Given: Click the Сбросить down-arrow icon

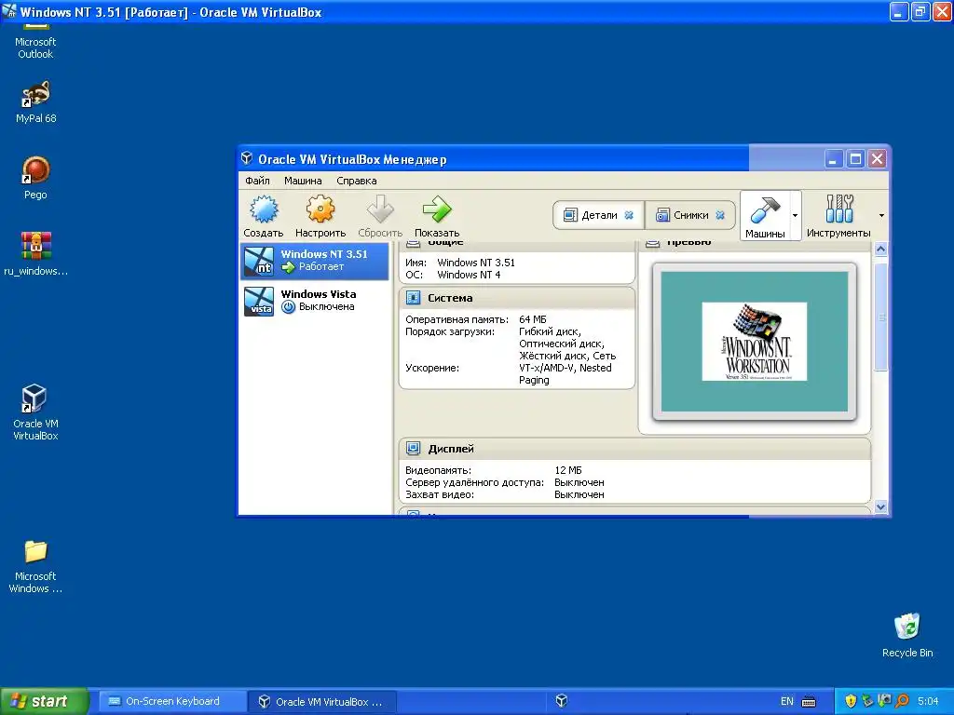Looking at the screenshot, I should click(380, 209).
